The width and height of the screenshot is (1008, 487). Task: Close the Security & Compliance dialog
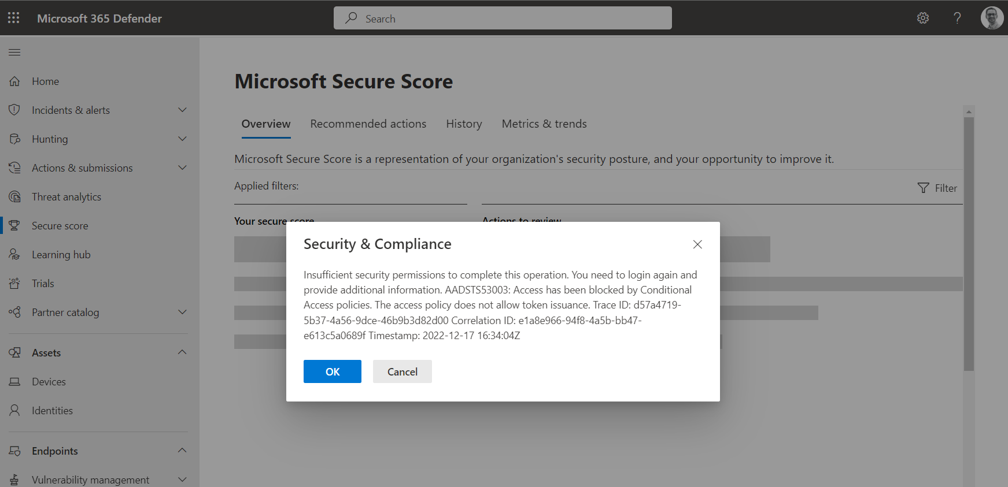[x=697, y=244]
